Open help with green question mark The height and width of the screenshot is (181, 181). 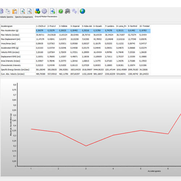61,11
